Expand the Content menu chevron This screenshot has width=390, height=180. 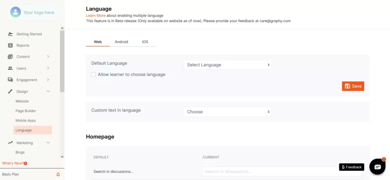(x=48, y=57)
